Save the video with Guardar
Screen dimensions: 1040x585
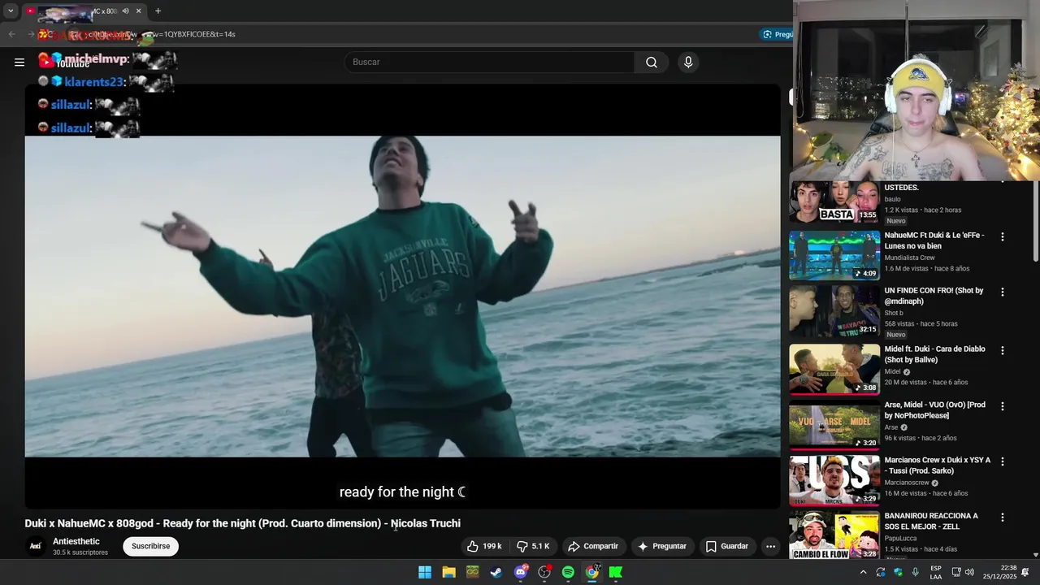[x=727, y=546]
